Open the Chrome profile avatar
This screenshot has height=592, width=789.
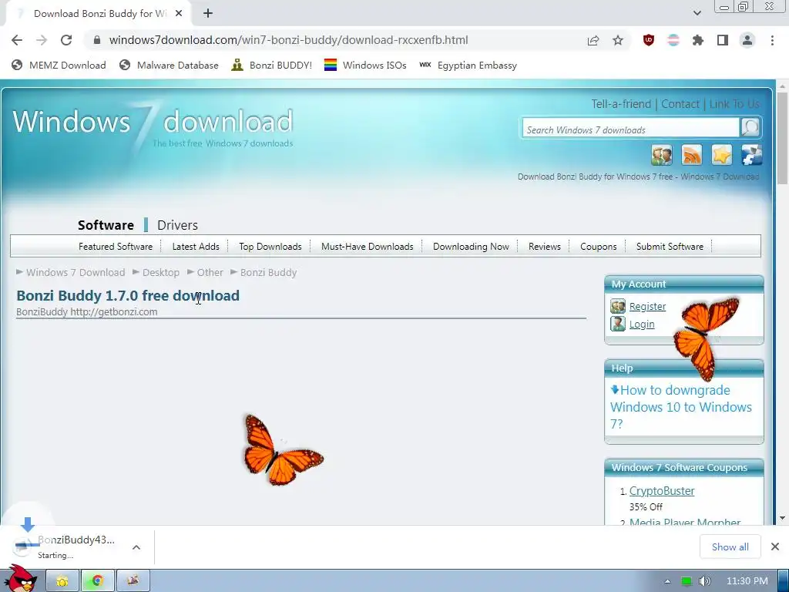click(747, 40)
